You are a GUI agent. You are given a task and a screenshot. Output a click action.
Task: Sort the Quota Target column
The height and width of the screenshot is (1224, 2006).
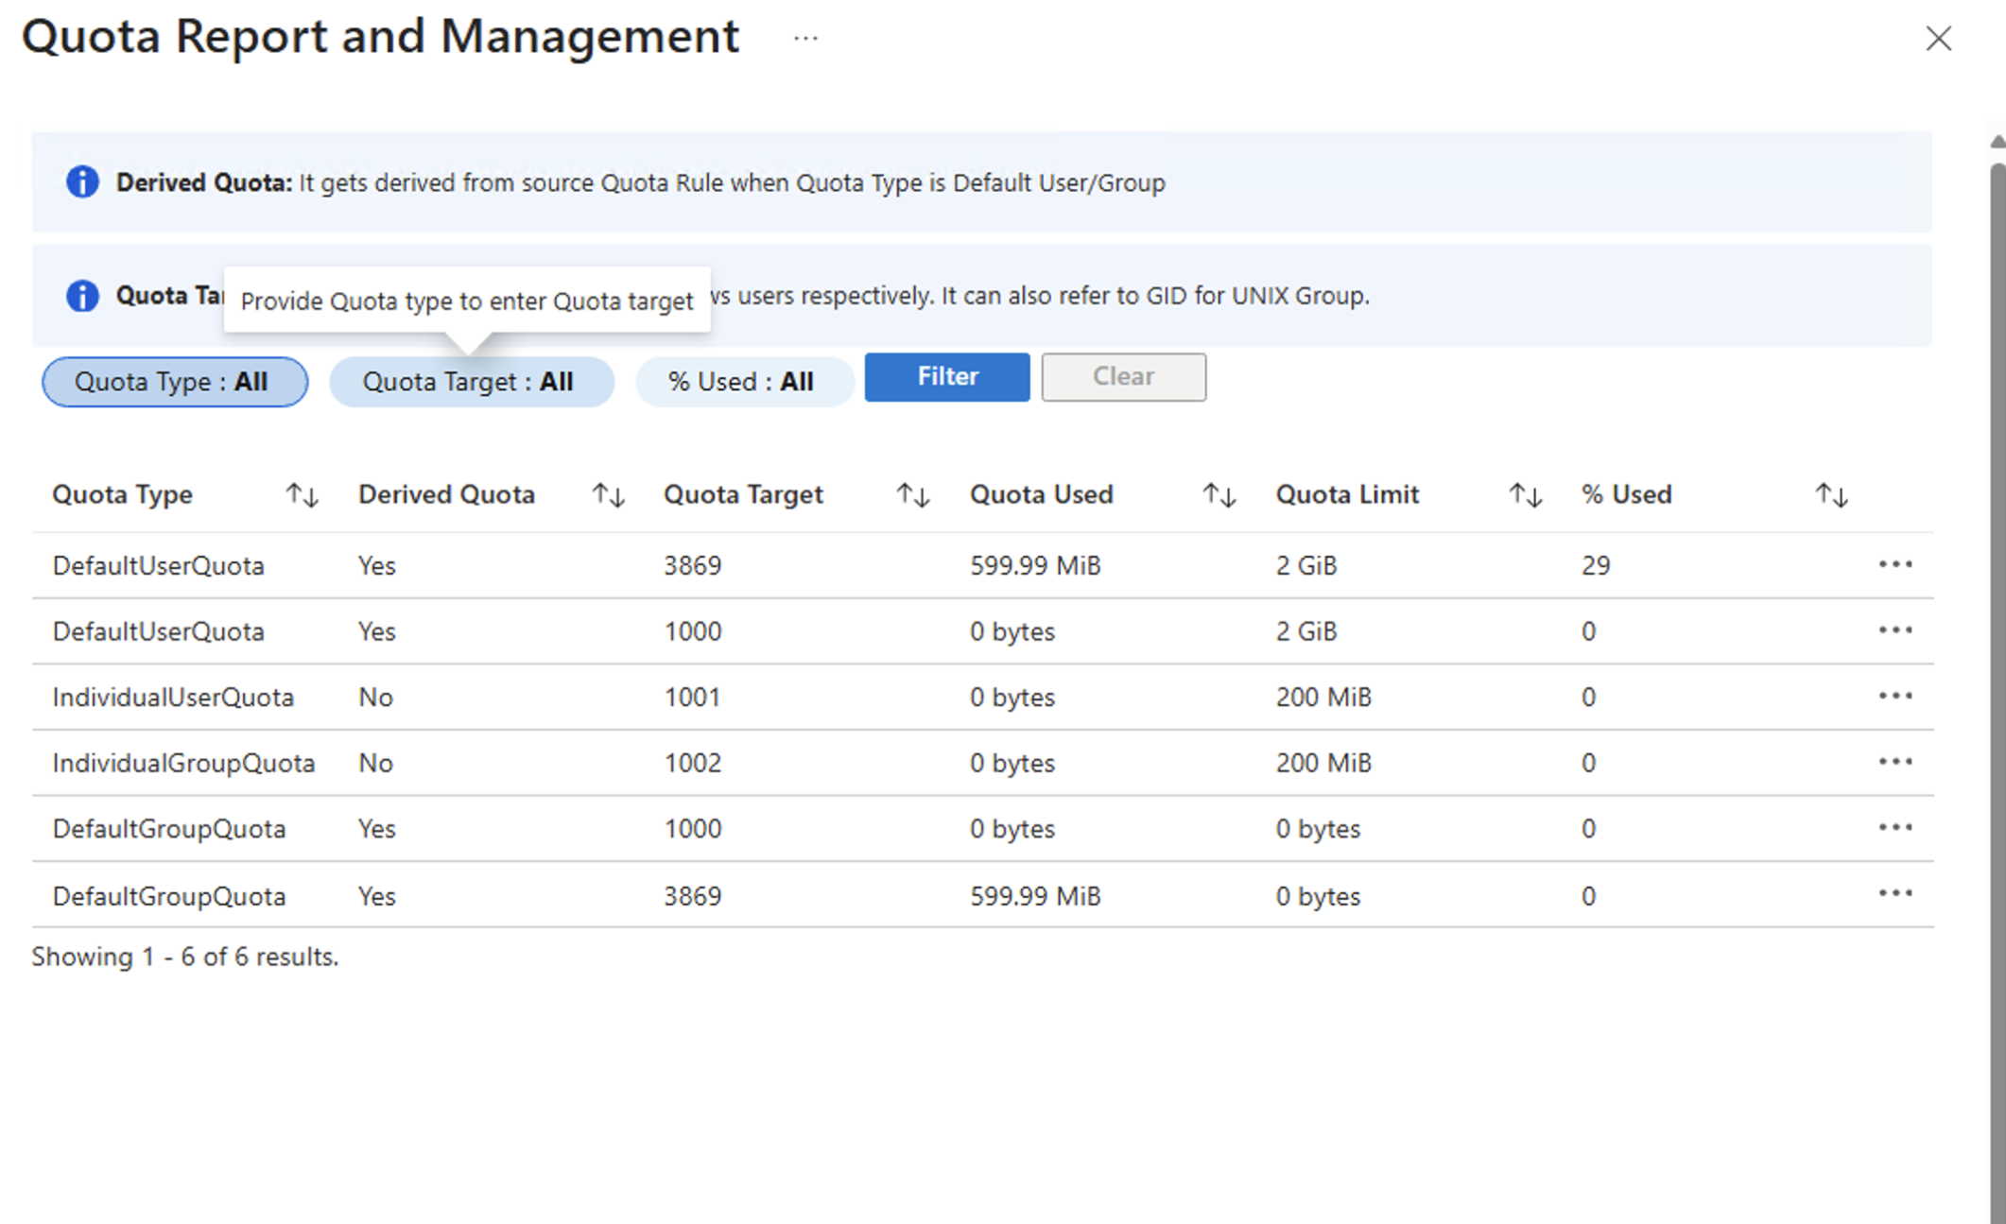[x=912, y=493]
